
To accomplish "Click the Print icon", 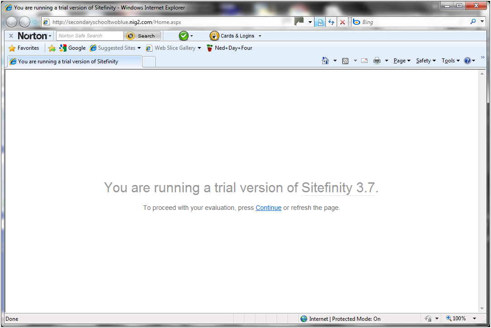I will [377, 61].
